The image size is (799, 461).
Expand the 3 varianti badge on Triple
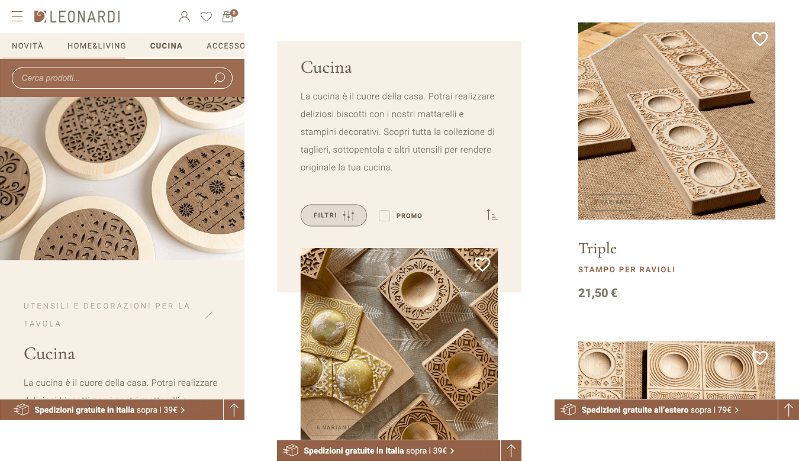point(613,202)
